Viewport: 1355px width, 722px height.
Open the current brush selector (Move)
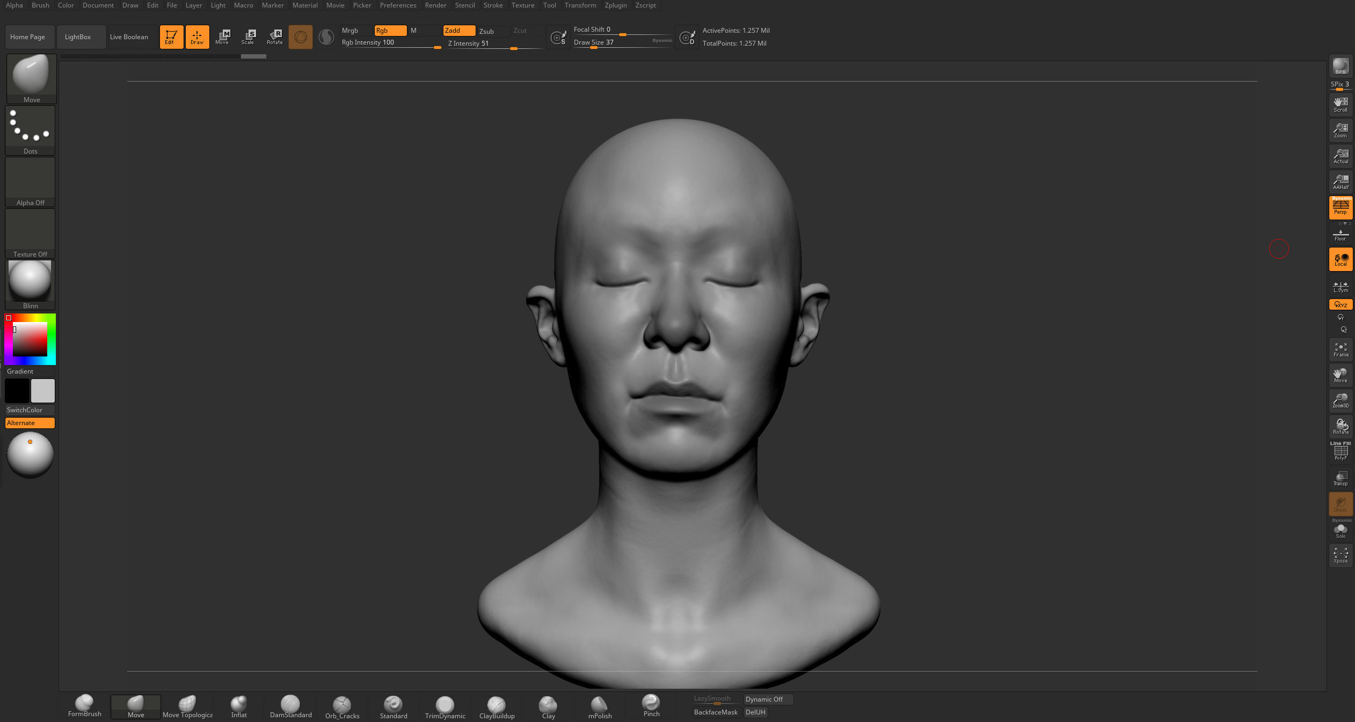coord(31,78)
